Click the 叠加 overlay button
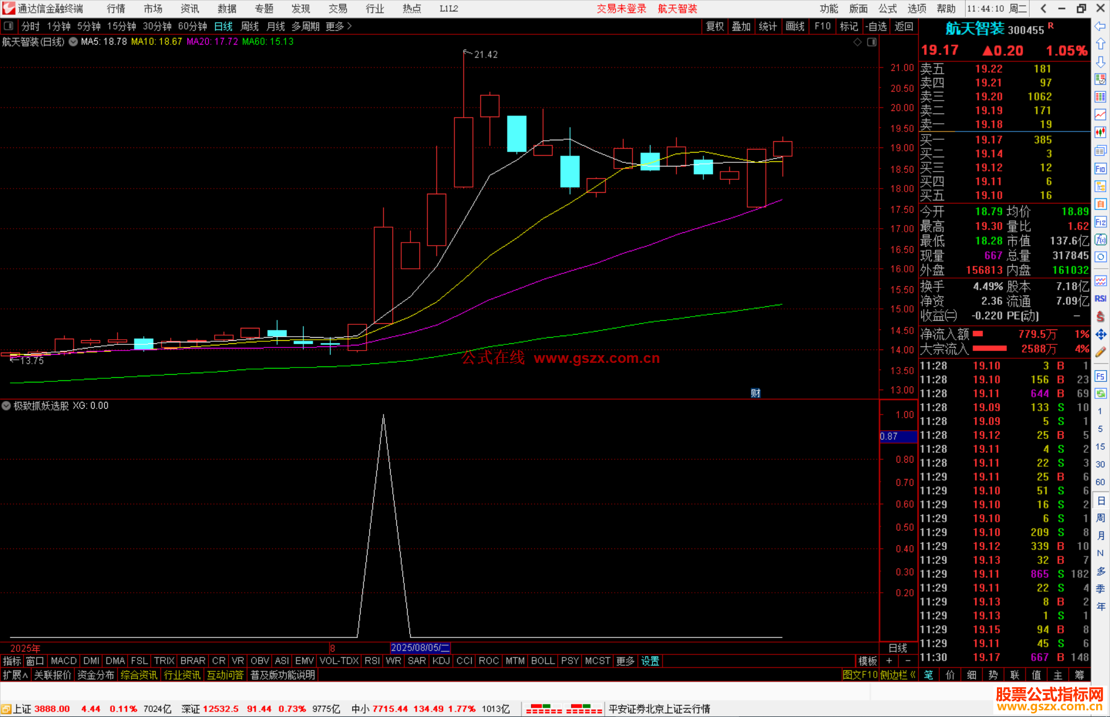Image resolution: width=1110 pixels, height=717 pixels. point(741,26)
